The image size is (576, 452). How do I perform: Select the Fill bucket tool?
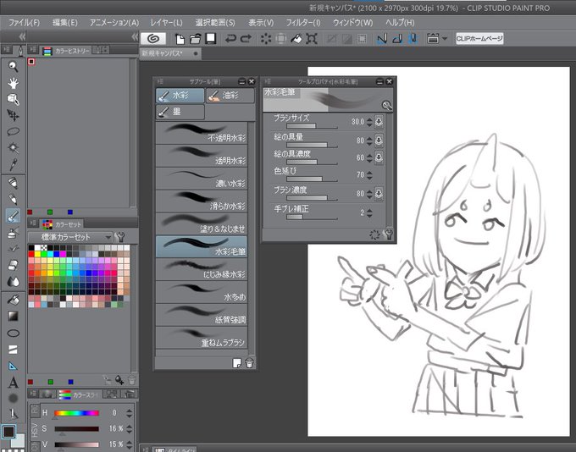pos(14,300)
